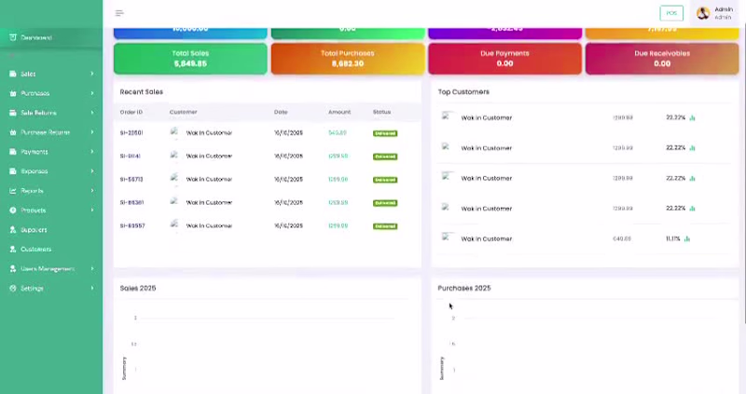Click the Amount column header

point(339,112)
